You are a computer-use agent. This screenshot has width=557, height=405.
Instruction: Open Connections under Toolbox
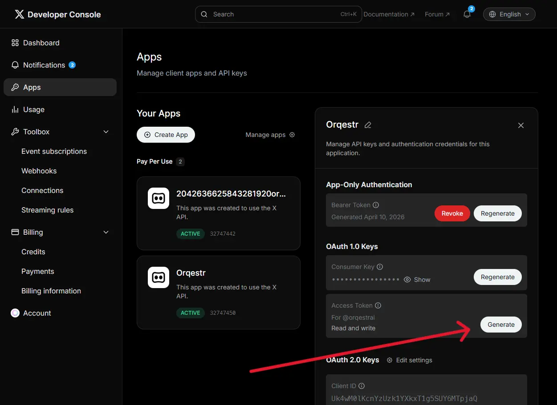(42, 190)
